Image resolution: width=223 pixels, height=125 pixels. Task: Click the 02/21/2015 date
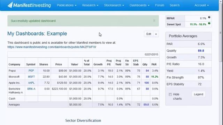point(152,55)
